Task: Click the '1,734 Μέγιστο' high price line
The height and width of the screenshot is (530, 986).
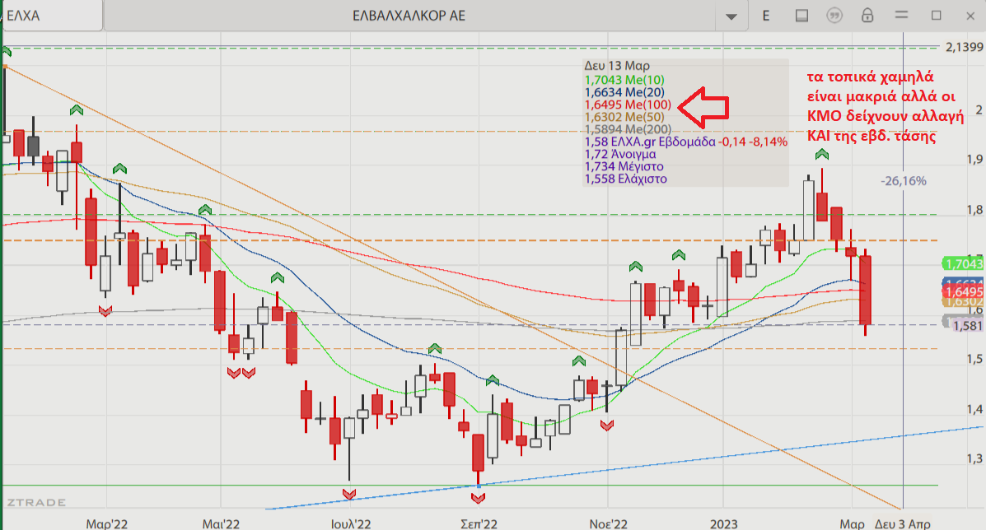Action: coord(624,166)
